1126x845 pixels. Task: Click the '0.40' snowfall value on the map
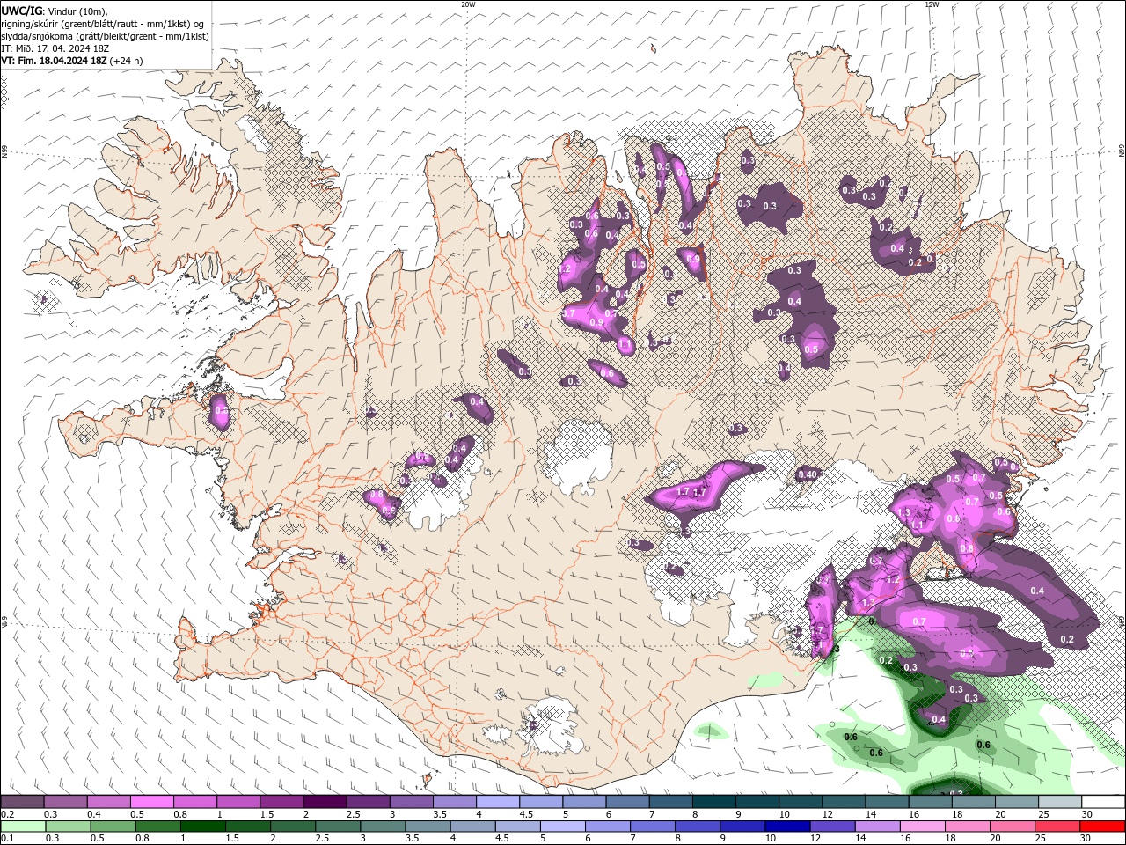pos(808,475)
